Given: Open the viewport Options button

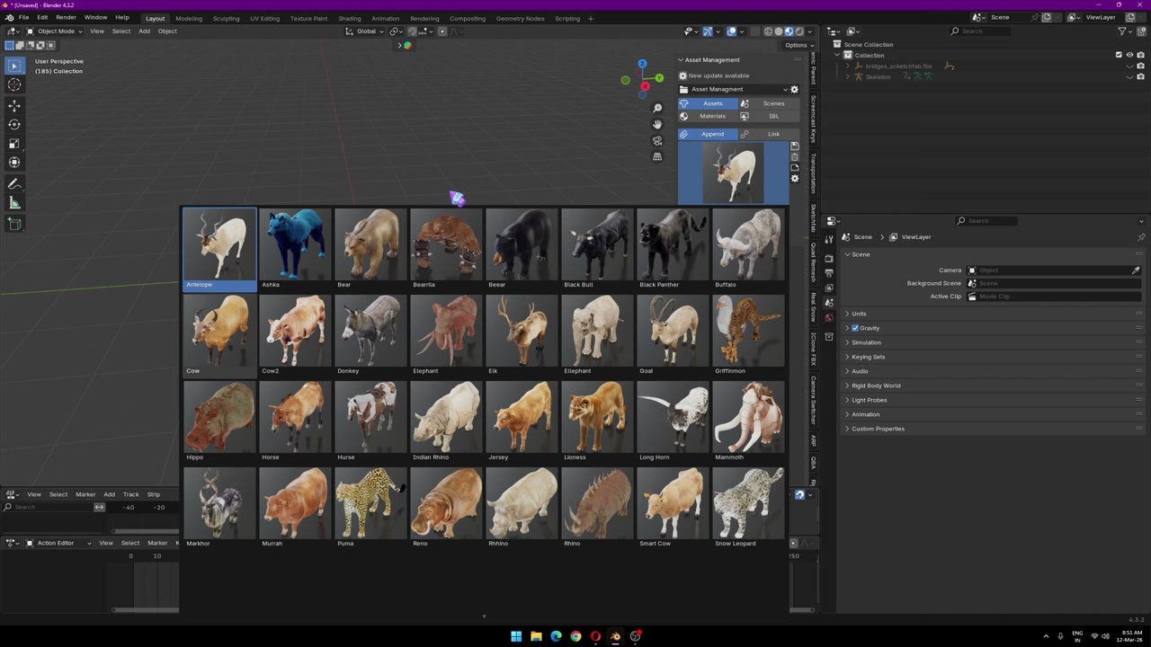Looking at the screenshot, I should [796, 45].
